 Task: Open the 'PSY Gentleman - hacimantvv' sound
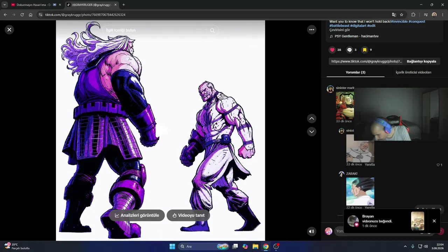356,36
